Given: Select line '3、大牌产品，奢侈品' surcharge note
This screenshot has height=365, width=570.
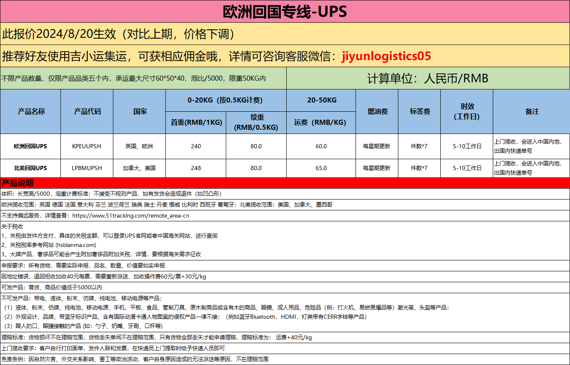Looking at the screenshot, I should pyautogui.click(x=101, y=254).
